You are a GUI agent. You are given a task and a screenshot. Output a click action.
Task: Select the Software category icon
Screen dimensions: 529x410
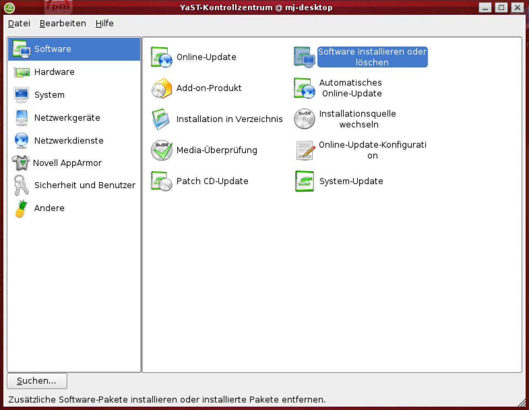pyautogui.click(x=21, y=49)
